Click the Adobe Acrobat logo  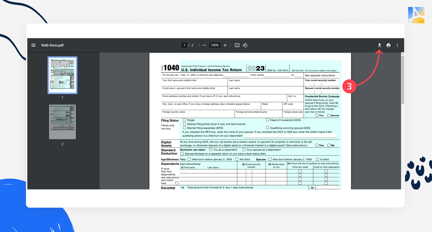tap(416, 15)
